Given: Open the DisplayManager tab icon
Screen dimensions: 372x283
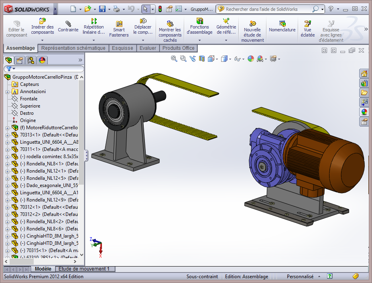Looking at the screenshot, I should (x=42, y=60).
